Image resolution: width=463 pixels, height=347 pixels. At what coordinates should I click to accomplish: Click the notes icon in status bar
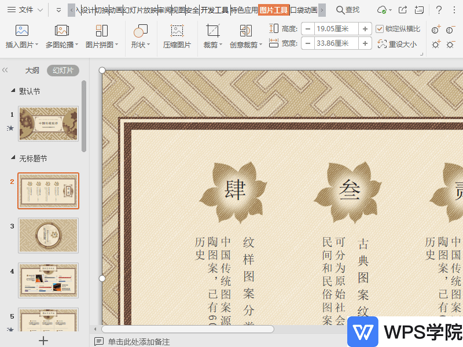(98, 342)
